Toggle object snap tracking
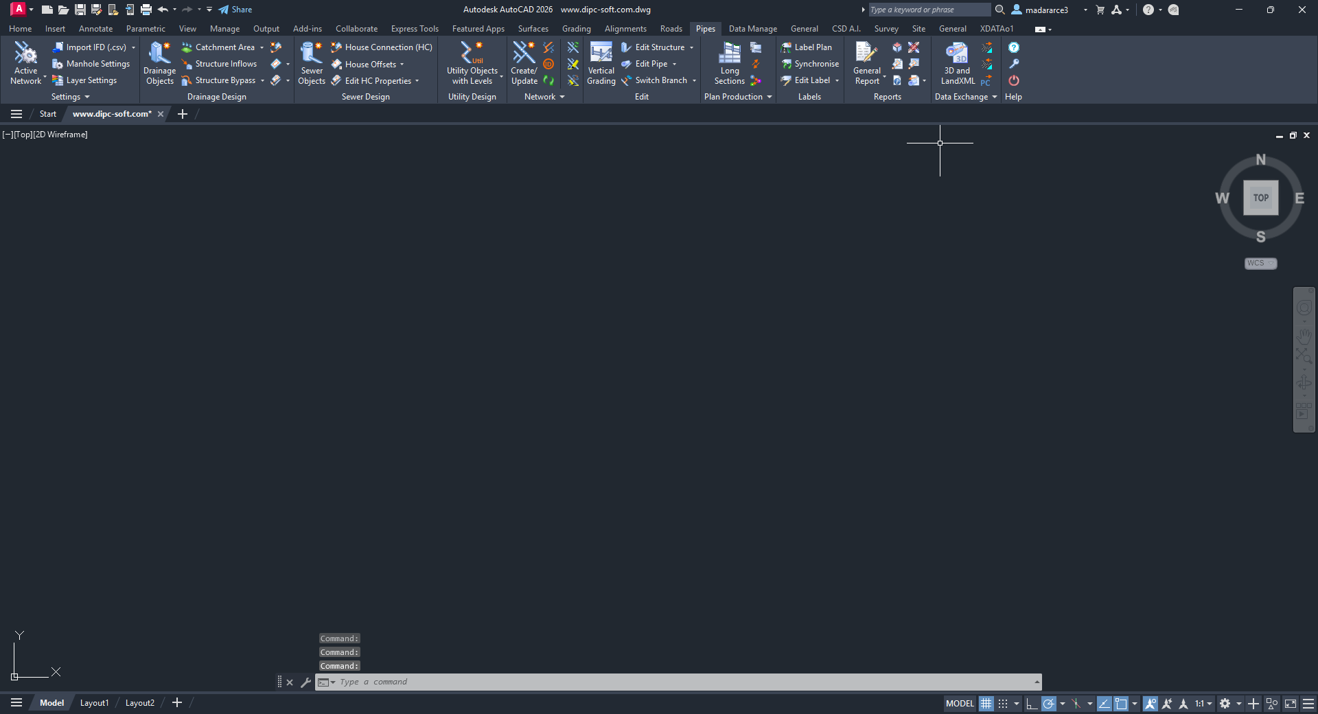Viewport: 1318px width, 714px height. [1104, 704]
